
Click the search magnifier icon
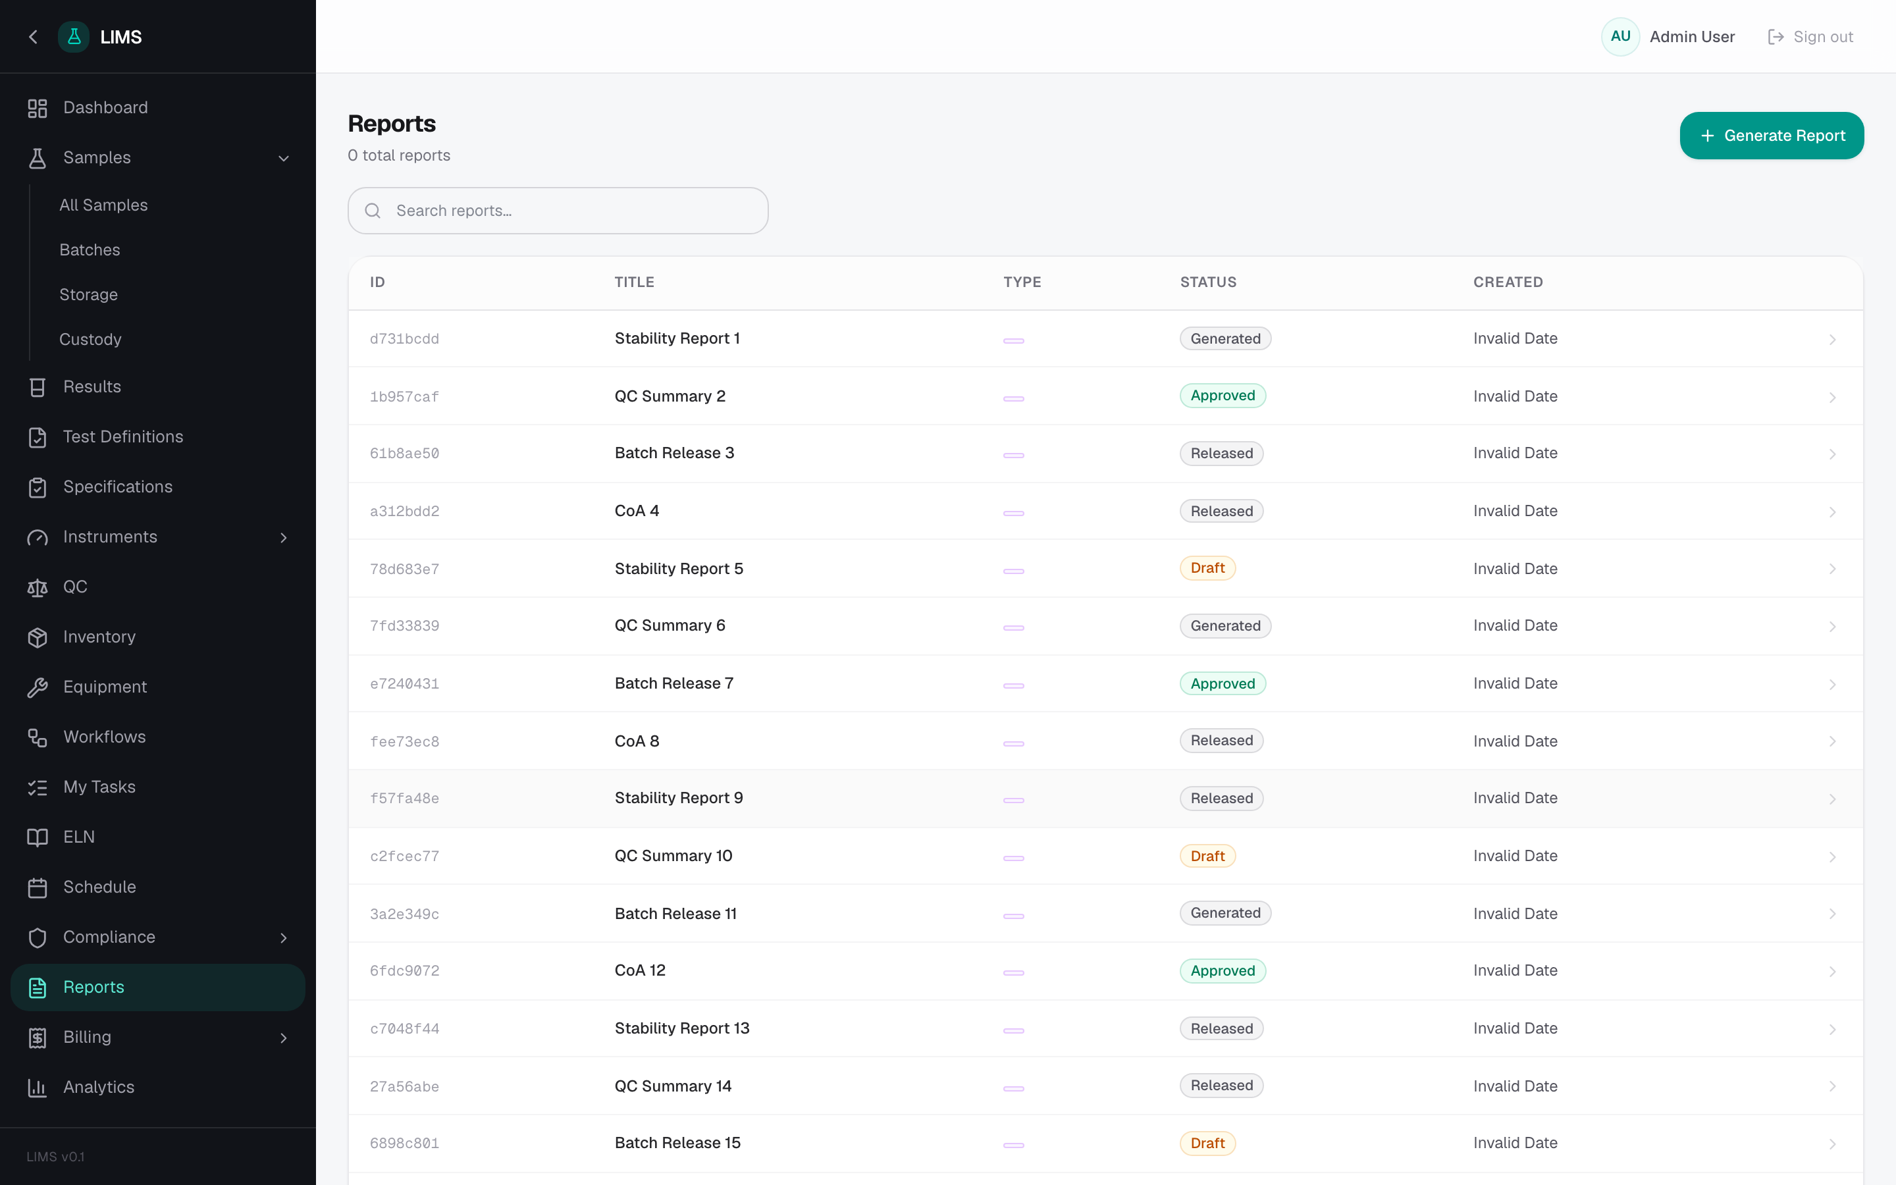pos(373,211)
